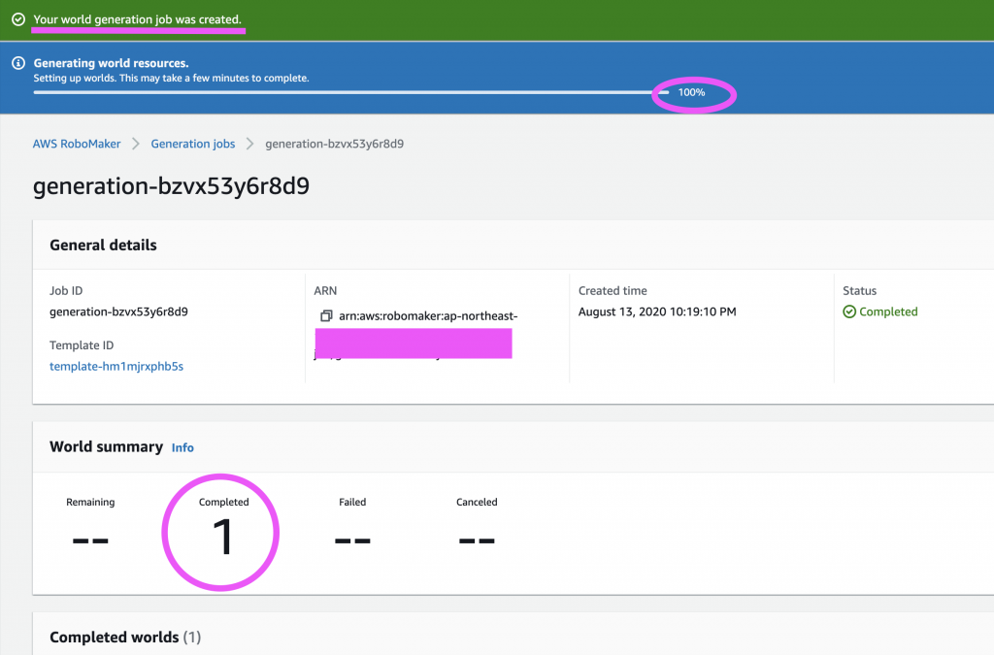Click the 'Generating world resources.' heading

click(111, 63)
